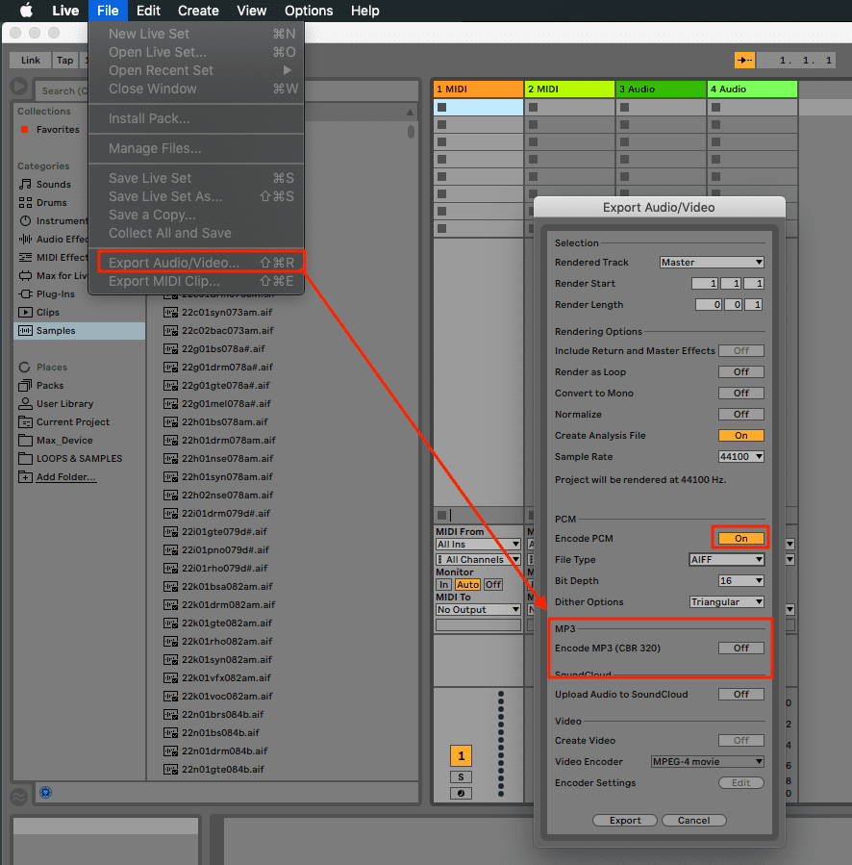Open the All Channels dropdown
The width and height of the screenshot is (852, 865).
[478, 559]
